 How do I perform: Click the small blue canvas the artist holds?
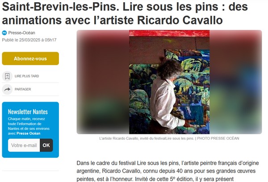pos(191,115)
